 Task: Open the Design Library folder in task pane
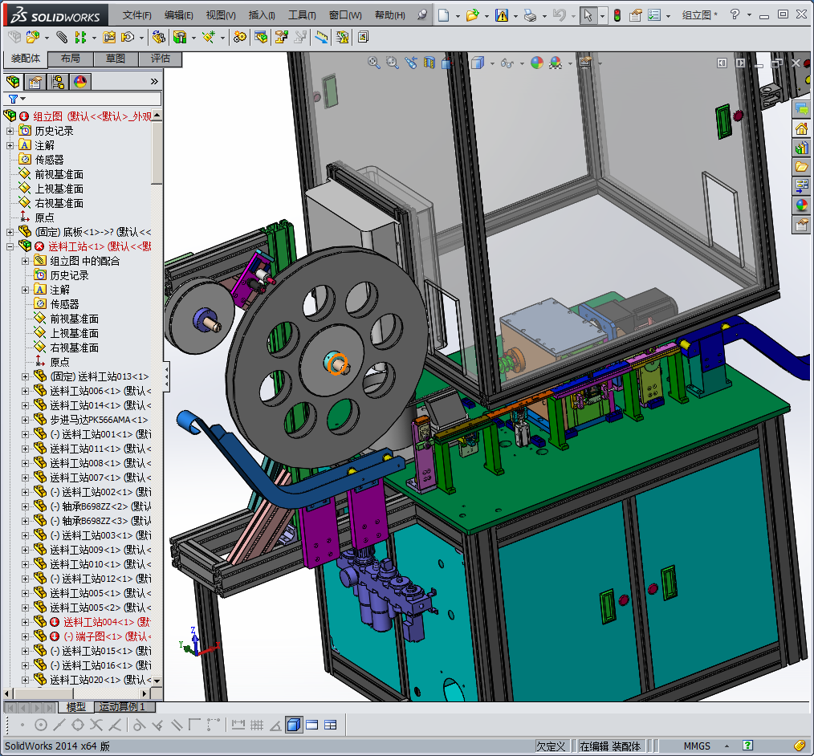tap(801, 149)
